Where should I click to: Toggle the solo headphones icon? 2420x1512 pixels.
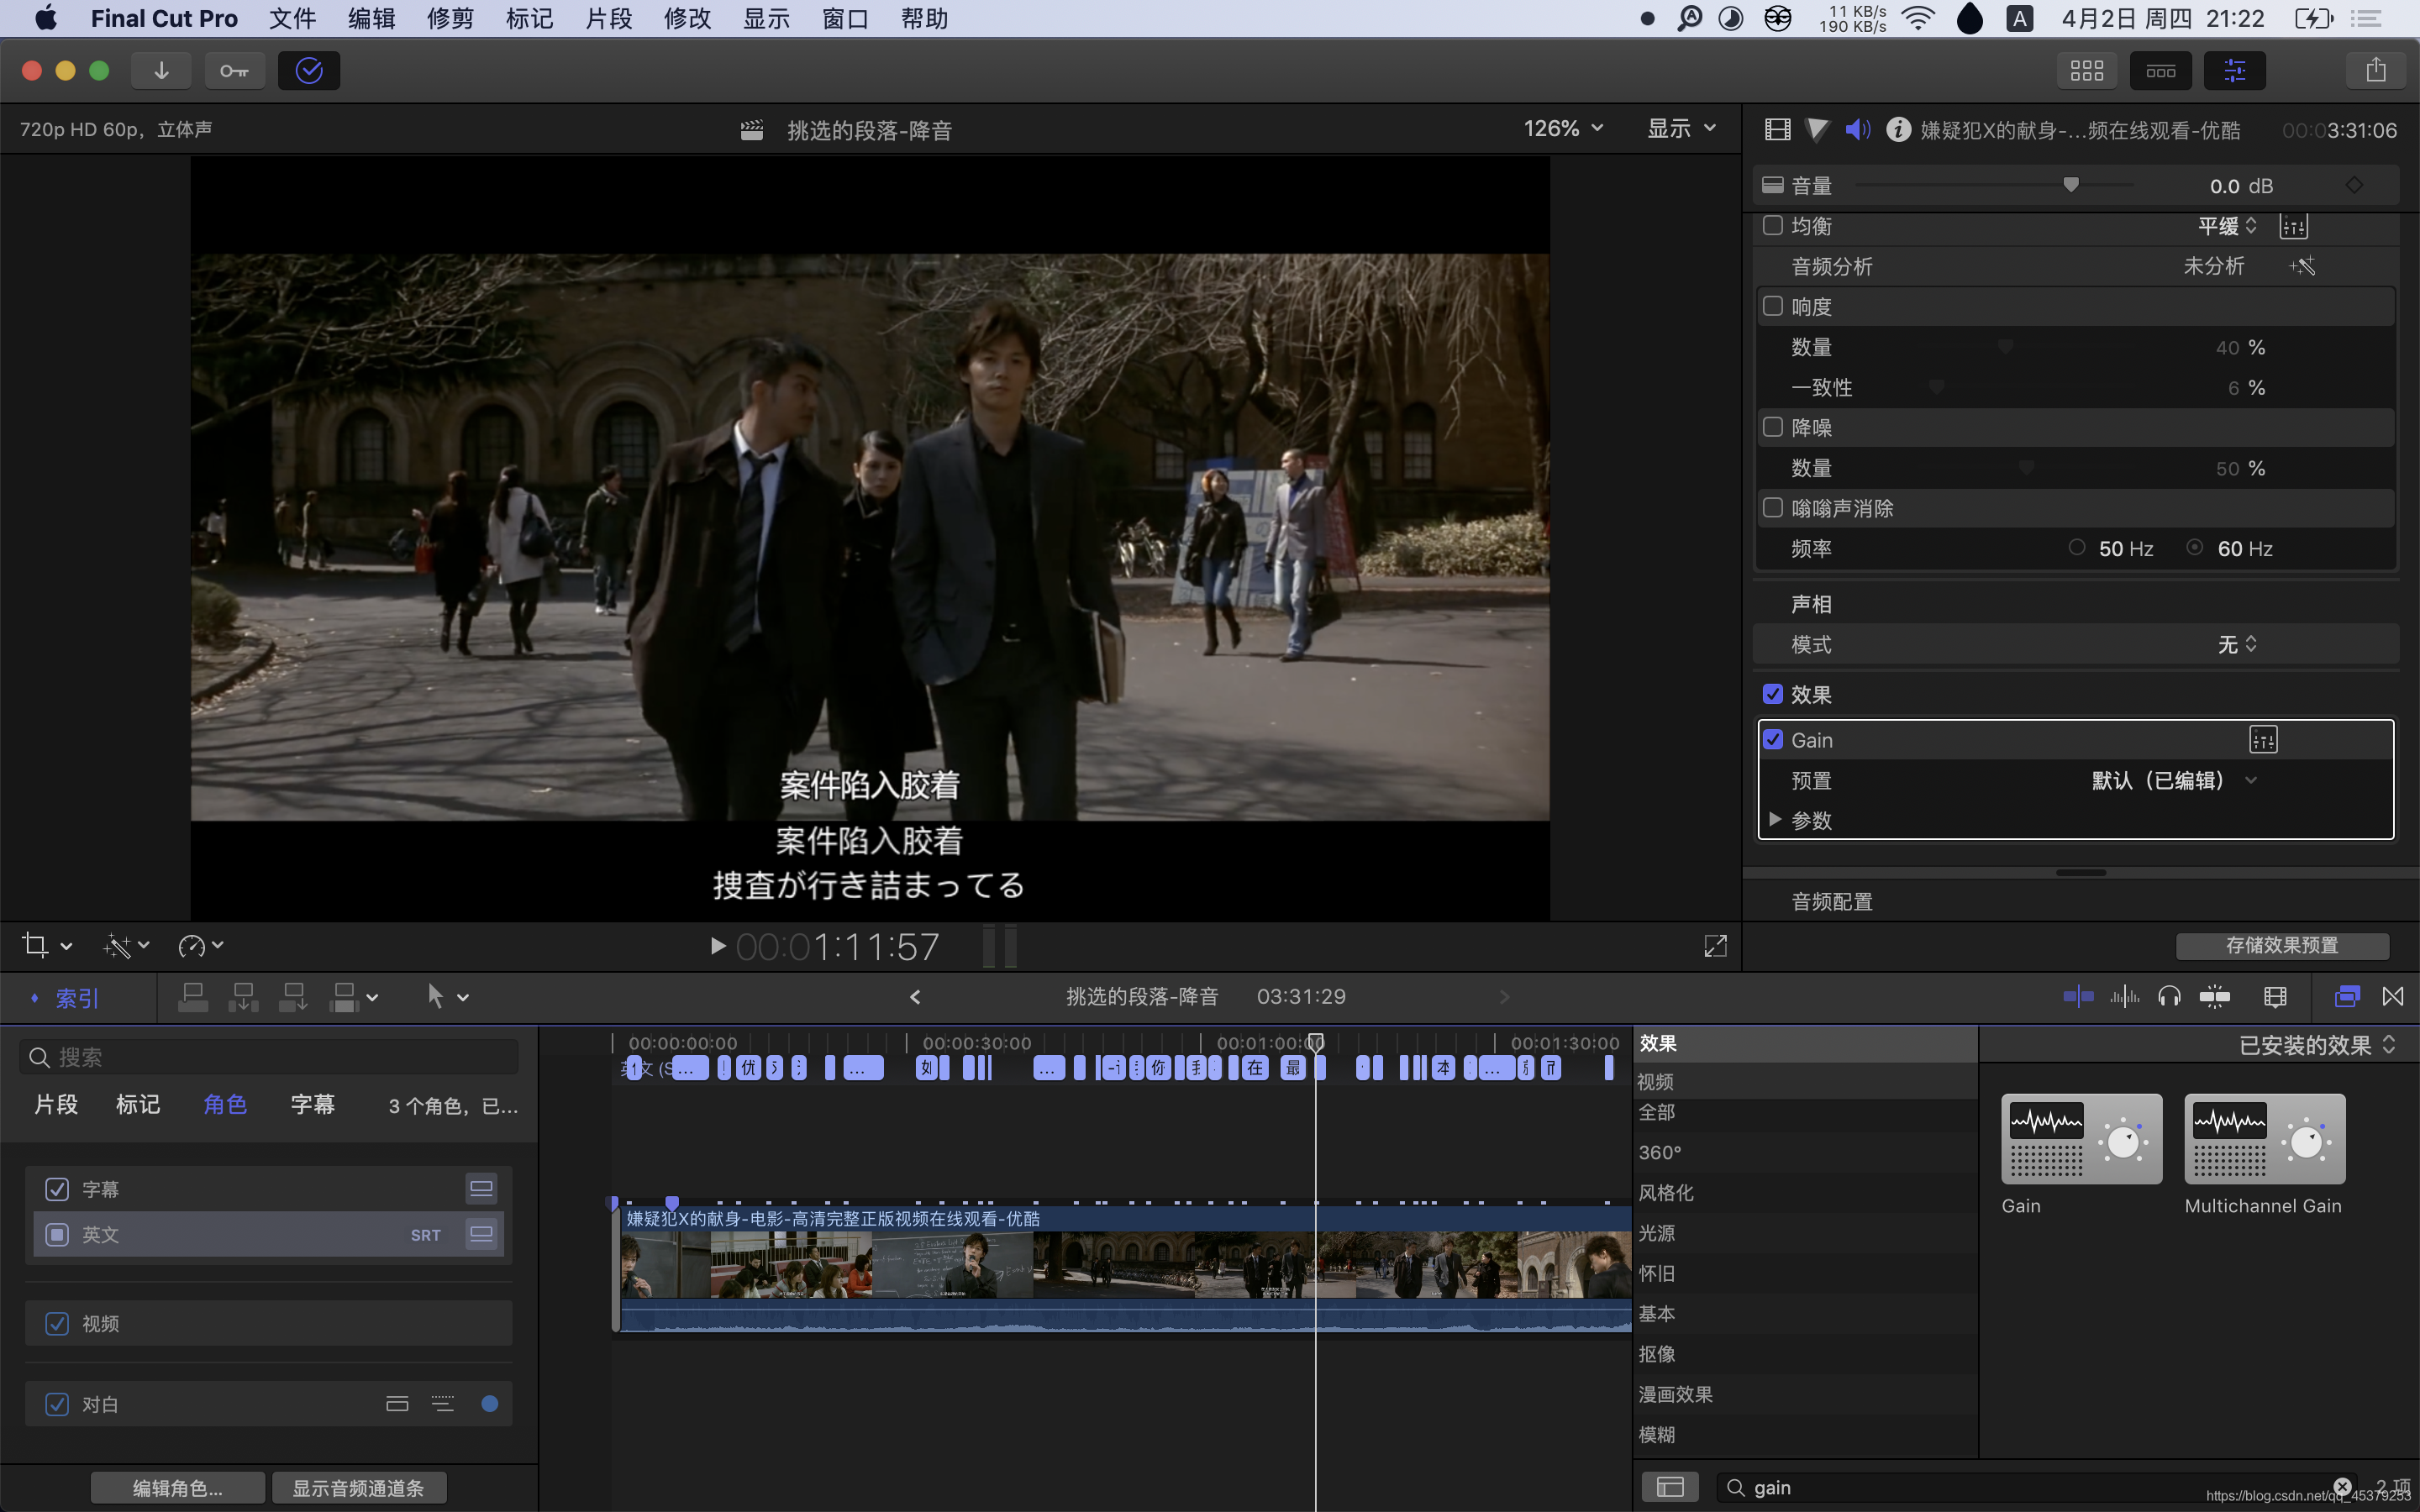pyautogui.click(x=2169, y=997)
